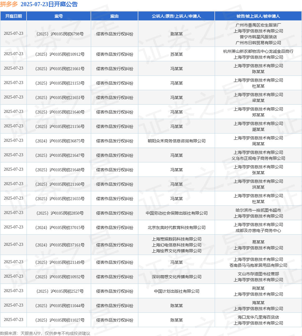Click defendant 周某某
Image resolution: width=302 pixels, height=336 pixels.
coord(258,144)
